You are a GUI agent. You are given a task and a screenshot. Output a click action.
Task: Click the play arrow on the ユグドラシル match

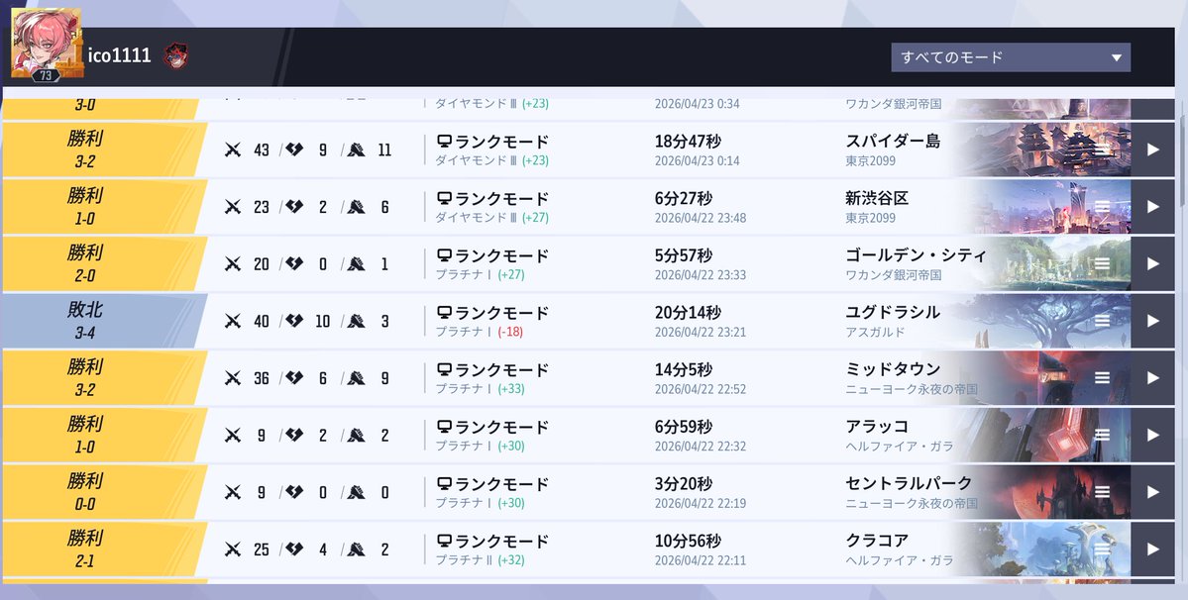[1152, 320]
